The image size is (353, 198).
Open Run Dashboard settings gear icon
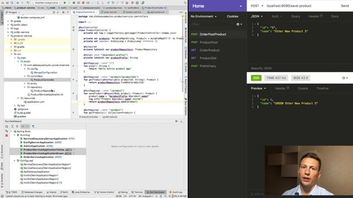pyautogui.click(x=176, y=121)
